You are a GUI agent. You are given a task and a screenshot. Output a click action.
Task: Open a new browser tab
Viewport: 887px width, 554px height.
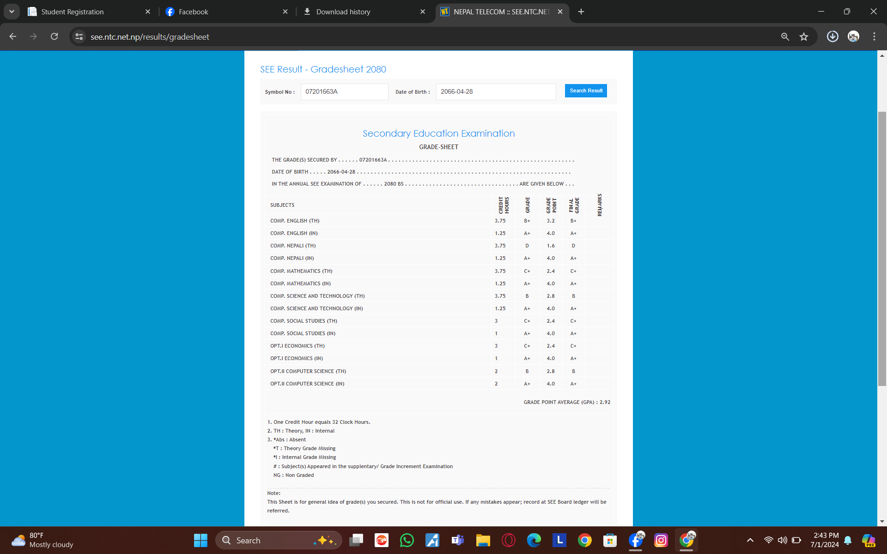581,12
